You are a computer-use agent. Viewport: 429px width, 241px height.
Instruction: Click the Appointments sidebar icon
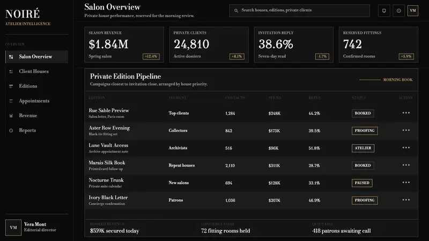point(11,101)
